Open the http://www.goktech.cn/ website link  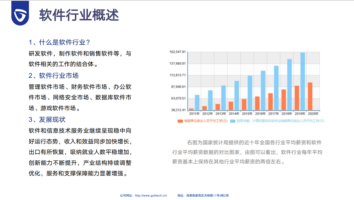point(151,196)
